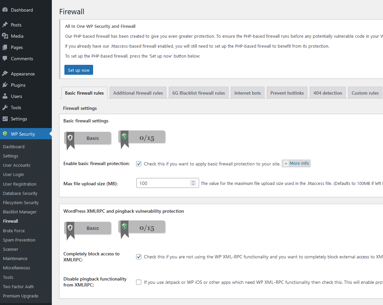Click the Plugins plug icon
The height and width of the screenshot is (305, 383).
click(5, 85)
